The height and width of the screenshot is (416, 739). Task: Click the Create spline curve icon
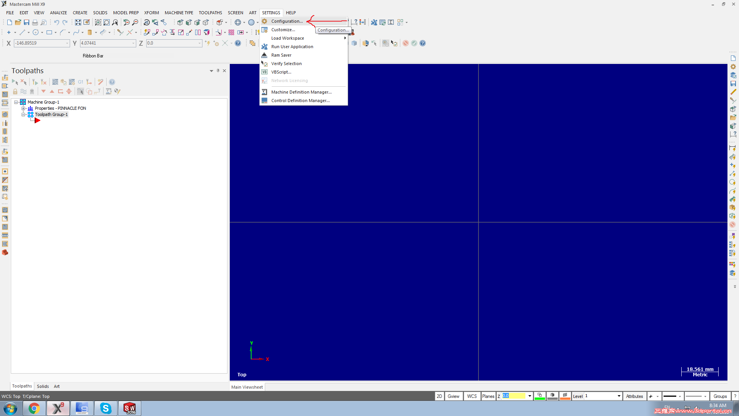(76, 32)
